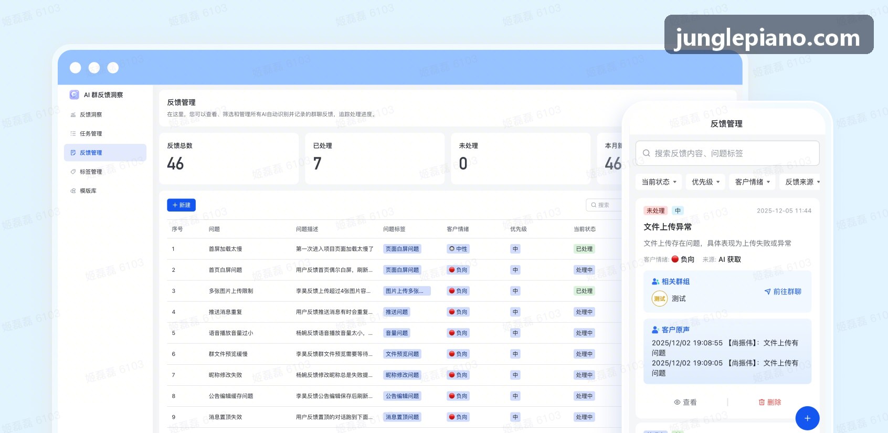This screenshot has width=888, height=433.
Task: Select the 公告编辑缓存问题 issue cell
Action: 231,396
